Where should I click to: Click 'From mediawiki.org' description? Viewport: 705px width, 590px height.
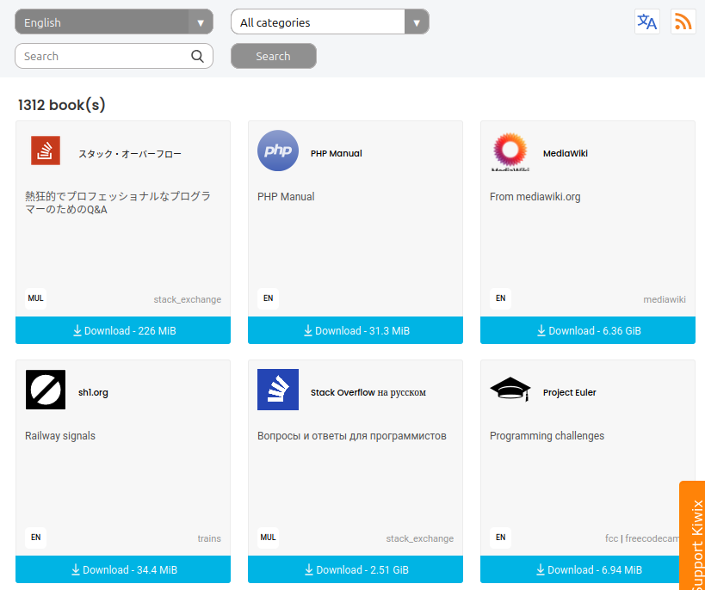[x=535, y=197]
